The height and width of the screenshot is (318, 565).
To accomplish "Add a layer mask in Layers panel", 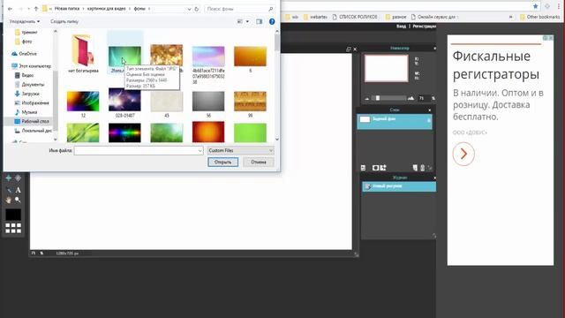I will [x=375, y=168].
